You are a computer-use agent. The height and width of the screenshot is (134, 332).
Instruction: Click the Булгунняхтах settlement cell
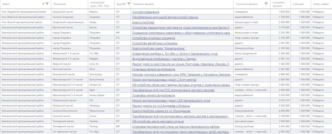pyautogui.click(x=101, y=80)
